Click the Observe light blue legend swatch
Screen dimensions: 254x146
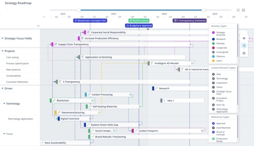coord(213,56)
